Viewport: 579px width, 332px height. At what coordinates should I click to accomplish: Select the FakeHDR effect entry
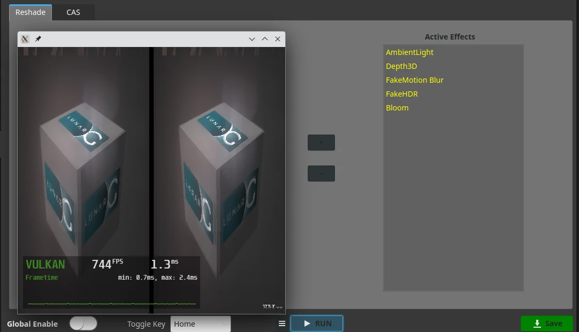402,94
